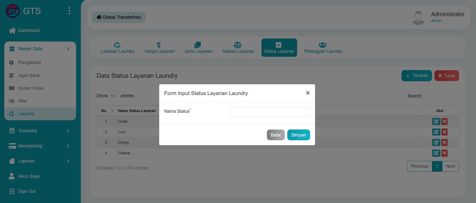Click the Administrator avatar image
This screenshot has width=476, height=203.
(x=418, y=17)
